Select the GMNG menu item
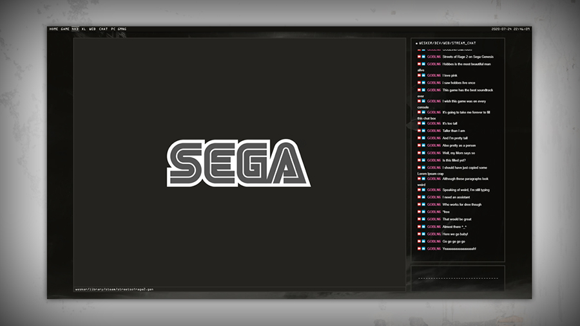Image resolution: width=580 pixels, height=326 pixels. coord(122,29)
